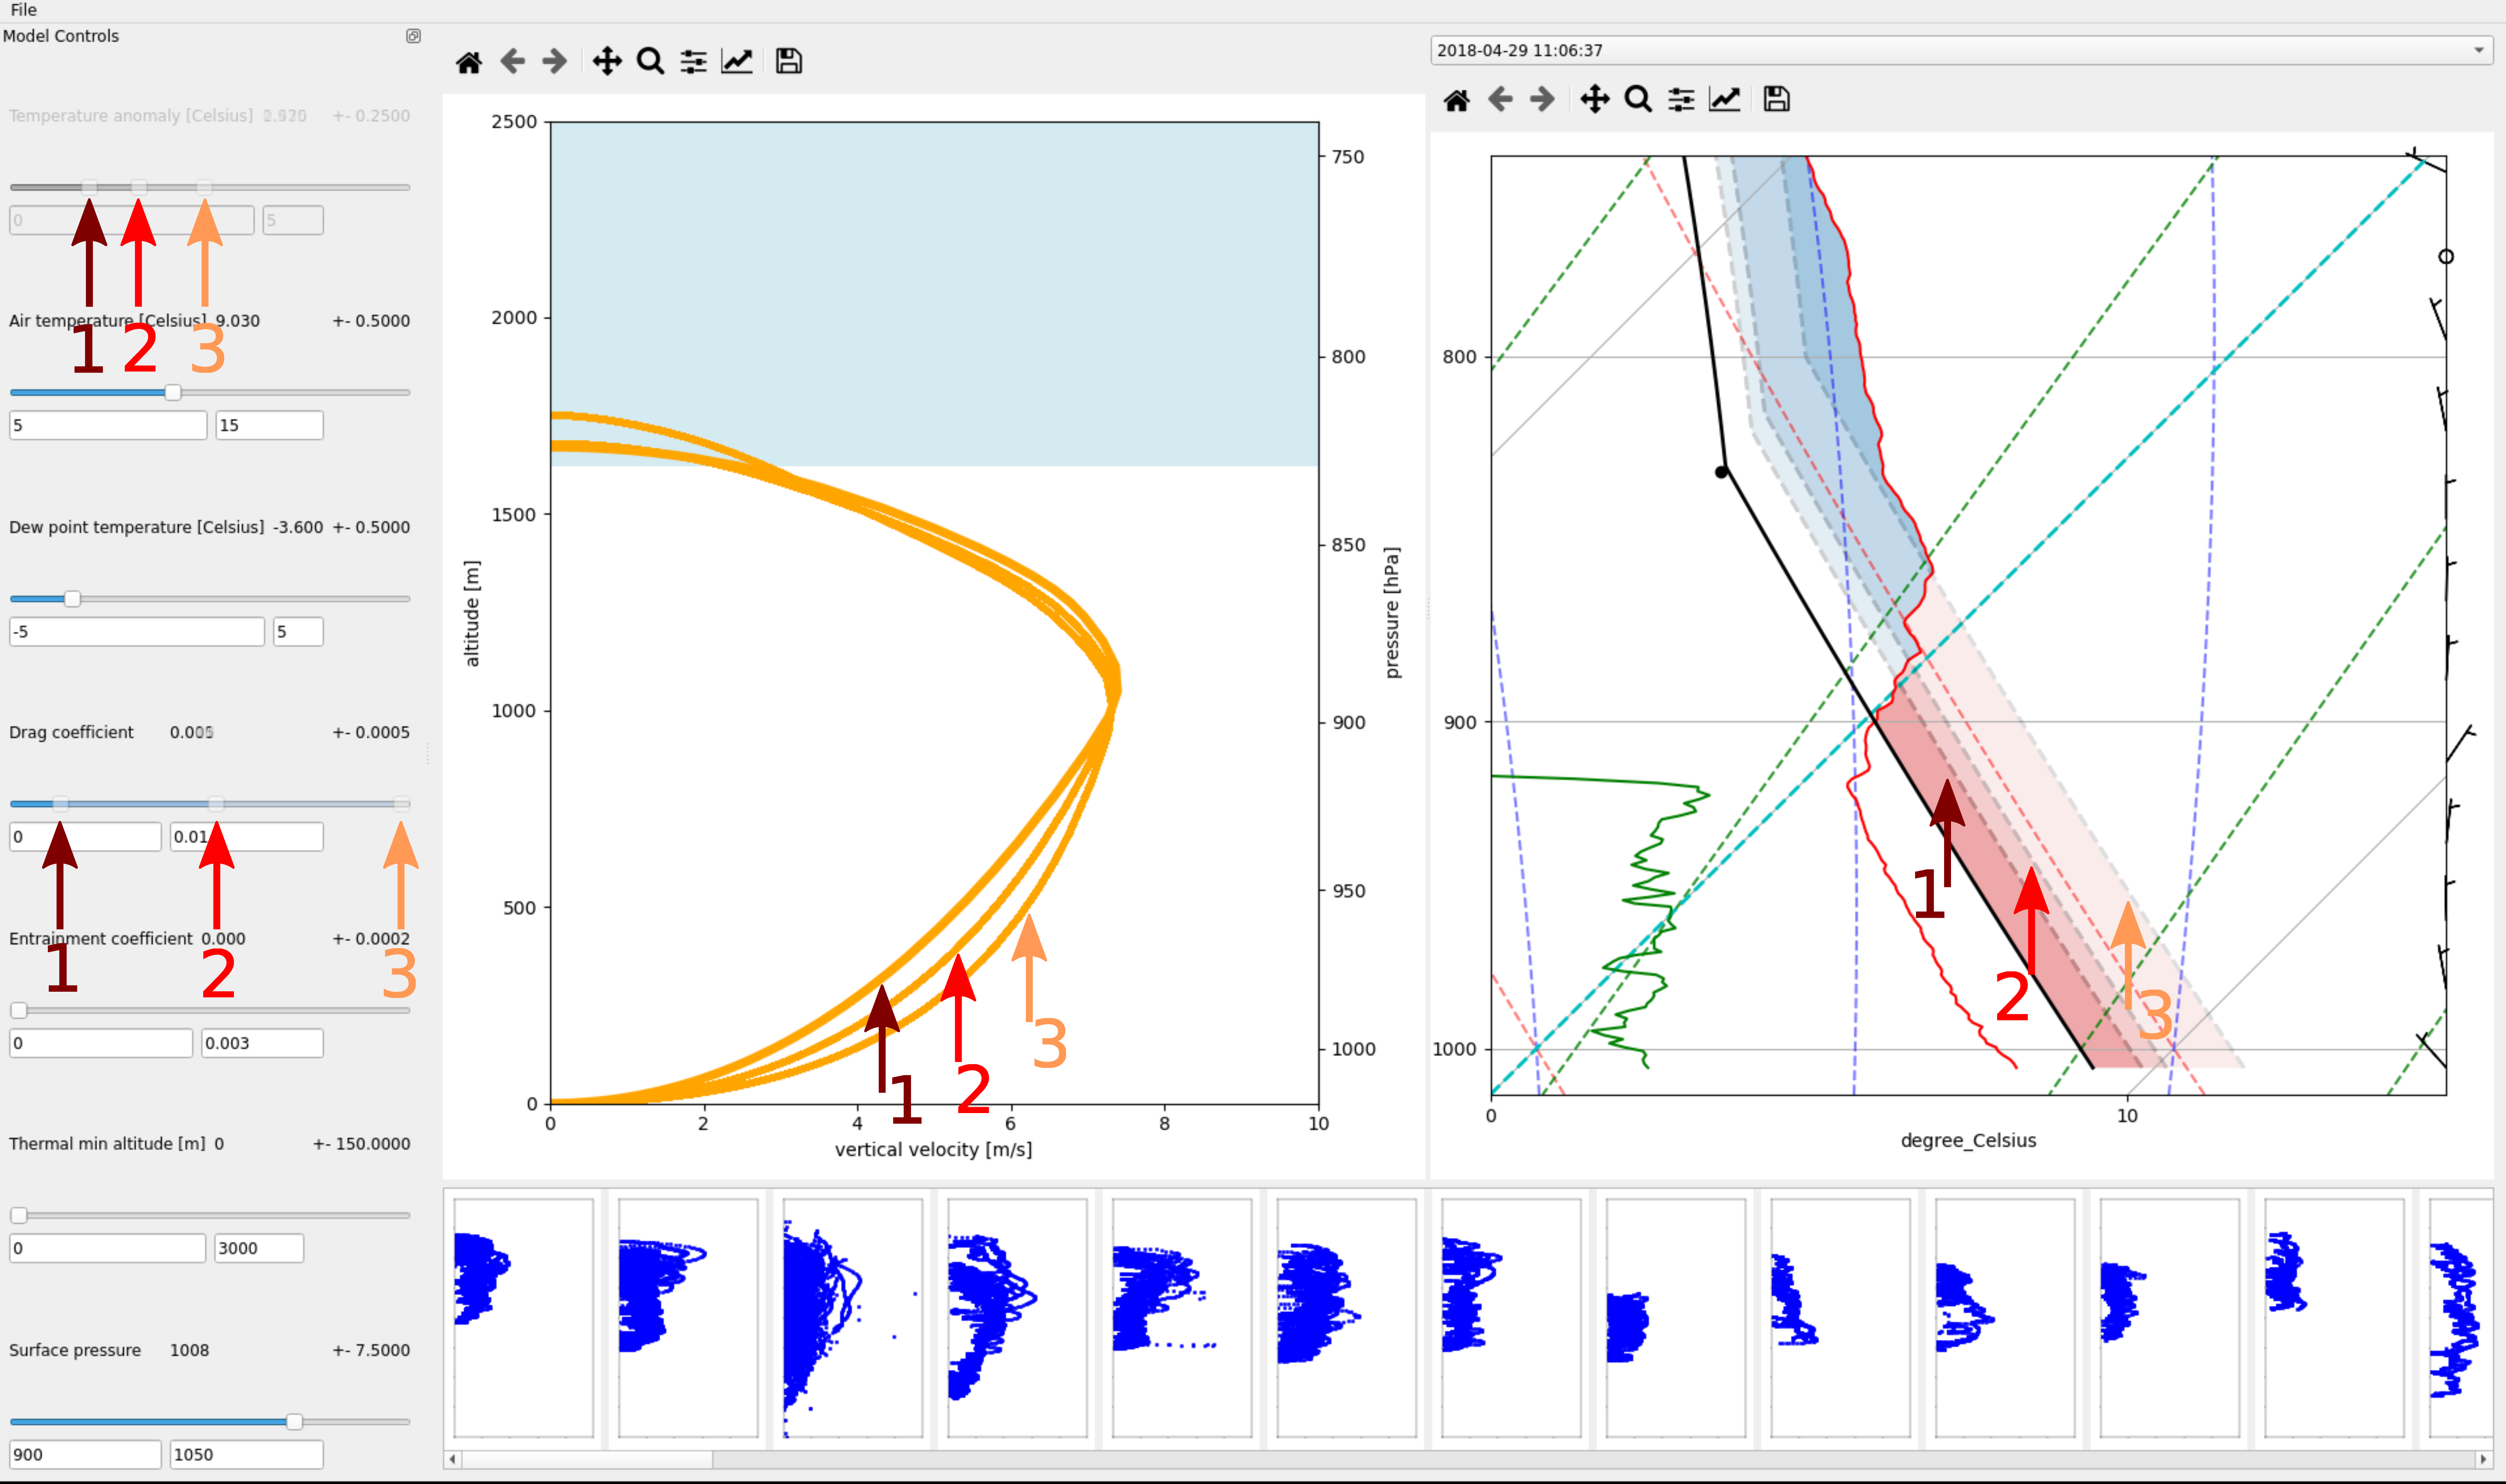Screen dimensions: 2506x1484
Task: Click the Surface pressure slider handle
Action: [294, 1421]
